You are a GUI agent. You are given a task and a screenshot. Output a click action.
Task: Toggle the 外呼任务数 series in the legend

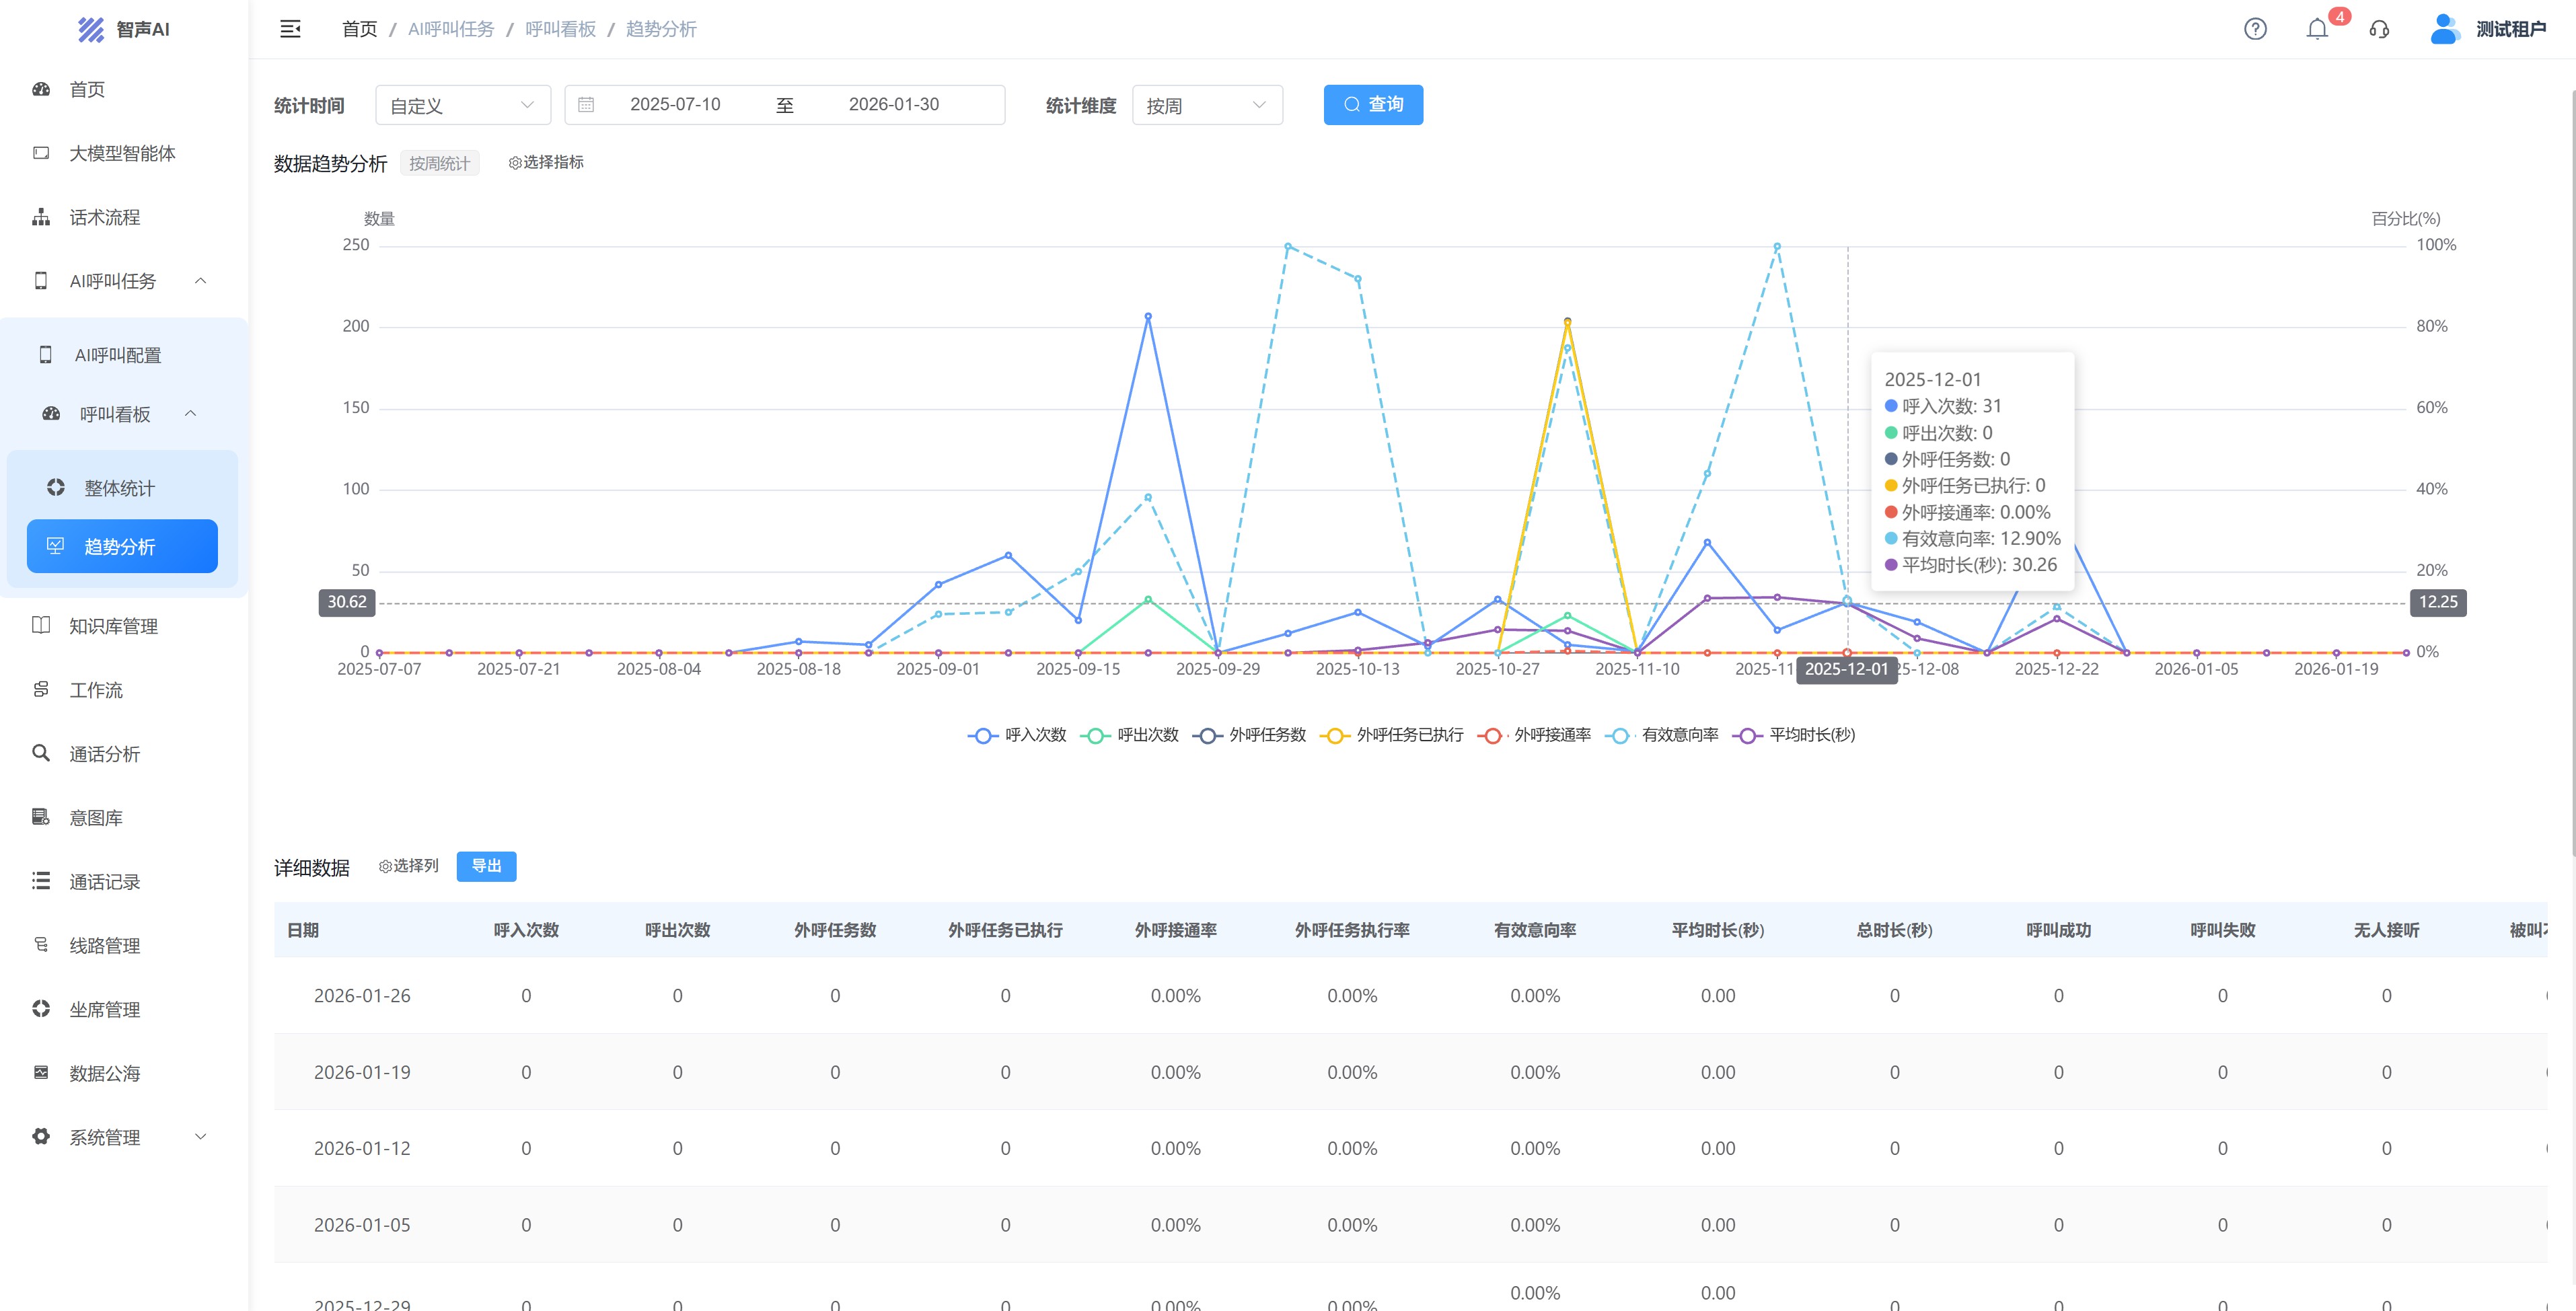[1249, 735]
